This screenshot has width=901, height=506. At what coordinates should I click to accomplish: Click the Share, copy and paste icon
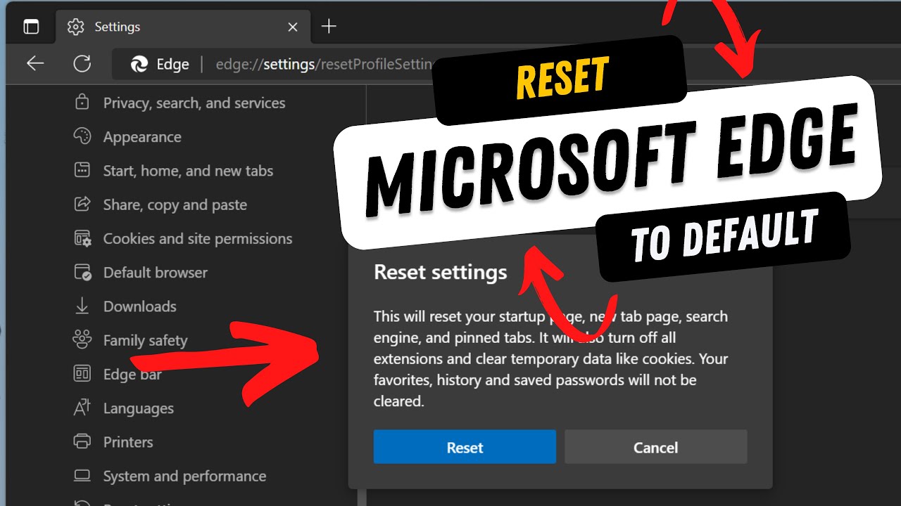coord(82,205)
